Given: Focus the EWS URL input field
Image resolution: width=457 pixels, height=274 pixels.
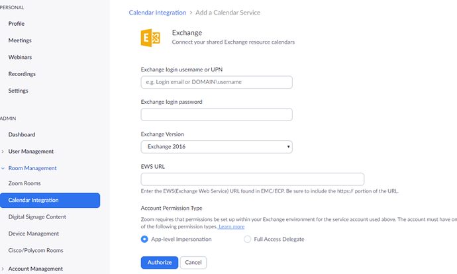Looking at the screenshot, I should pyautogui.click(x=252, y=179).
